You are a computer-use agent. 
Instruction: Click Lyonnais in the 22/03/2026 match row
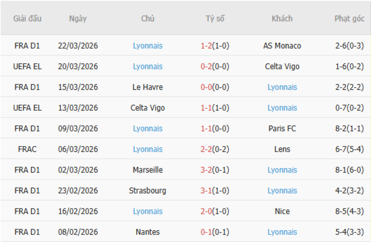pos(148,46)
